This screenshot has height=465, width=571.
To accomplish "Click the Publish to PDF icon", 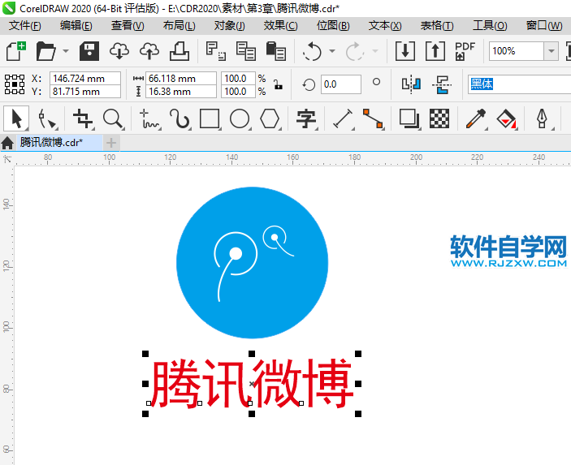I will point(465,51).
